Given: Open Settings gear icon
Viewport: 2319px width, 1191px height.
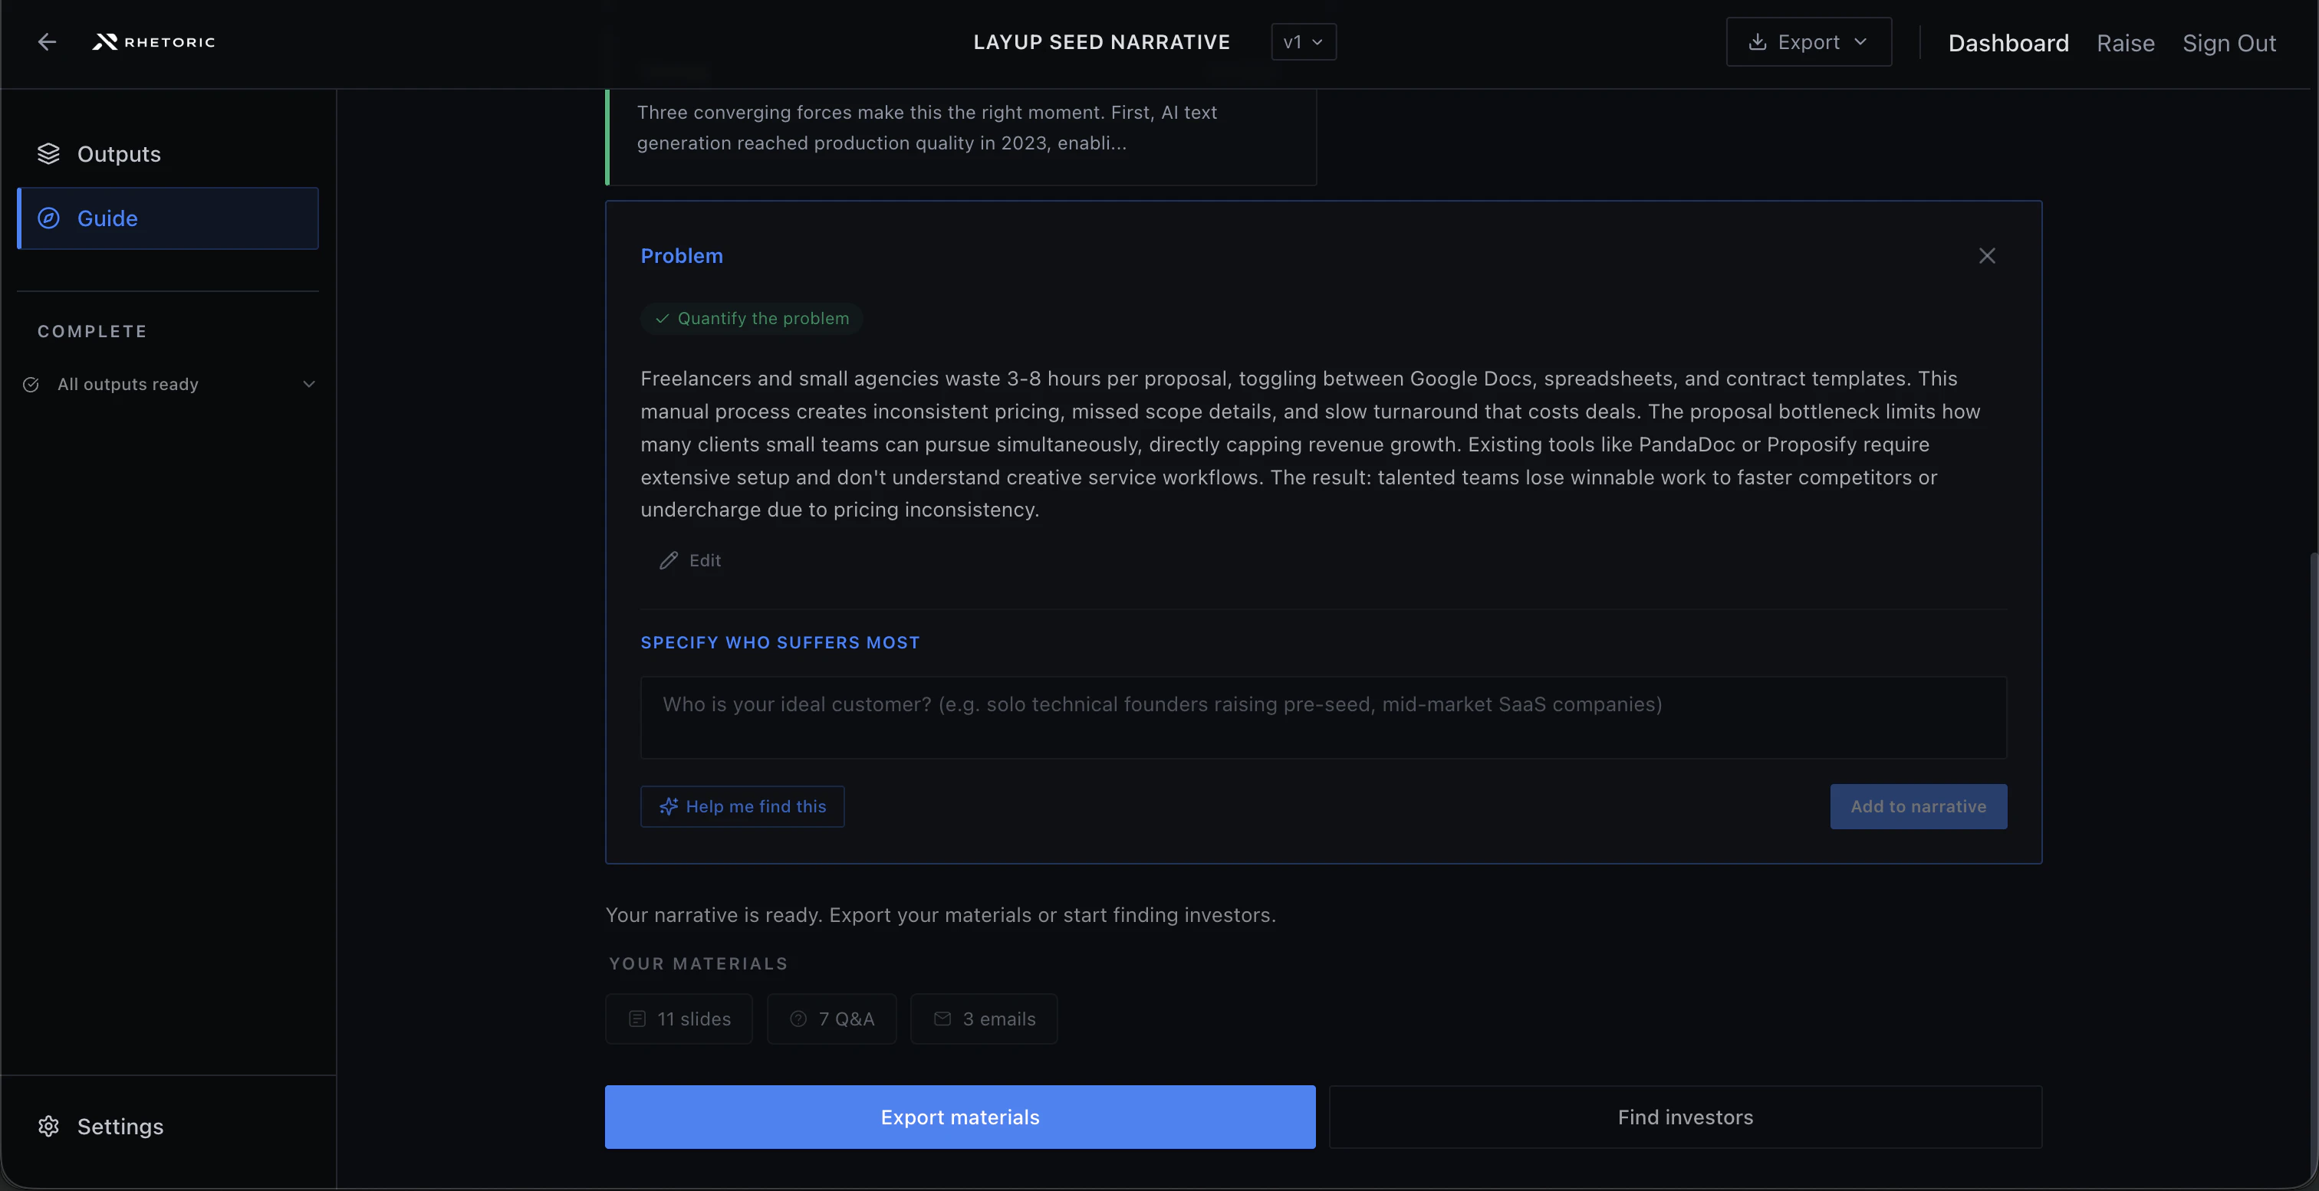Looking at the screenshot, I should [48, 1126].
